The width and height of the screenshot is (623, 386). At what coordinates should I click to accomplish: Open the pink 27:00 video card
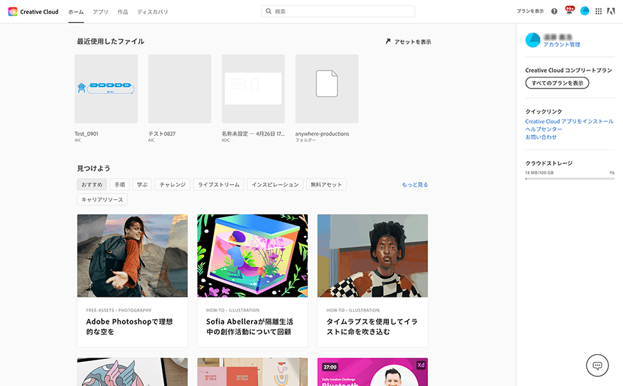point(372,371)
